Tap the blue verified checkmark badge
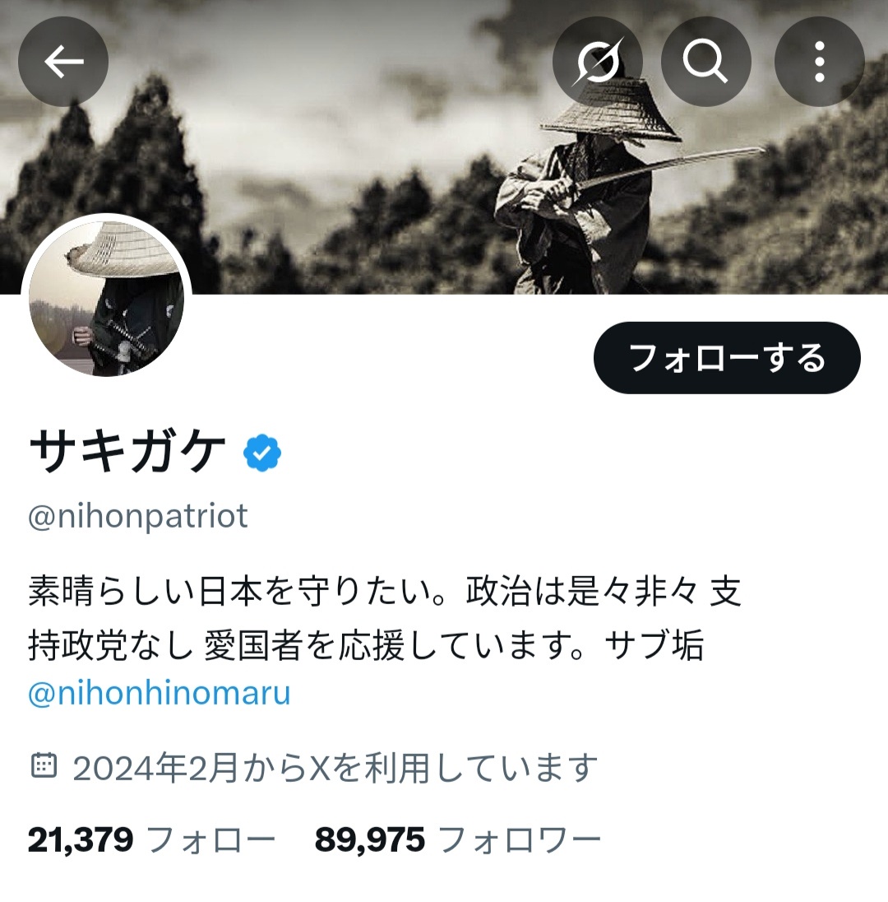This screenshot has width=888, height=902. pyautogui.click(x=262, y=453)
